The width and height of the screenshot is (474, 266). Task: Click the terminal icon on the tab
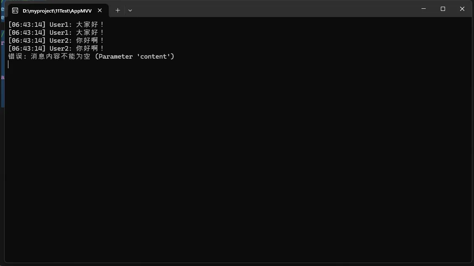[15, 10]
